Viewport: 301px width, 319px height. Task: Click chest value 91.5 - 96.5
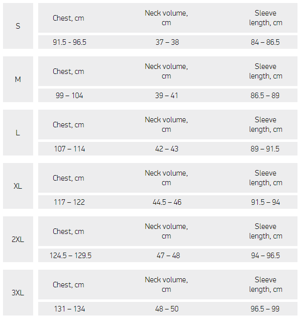point(69,42)
